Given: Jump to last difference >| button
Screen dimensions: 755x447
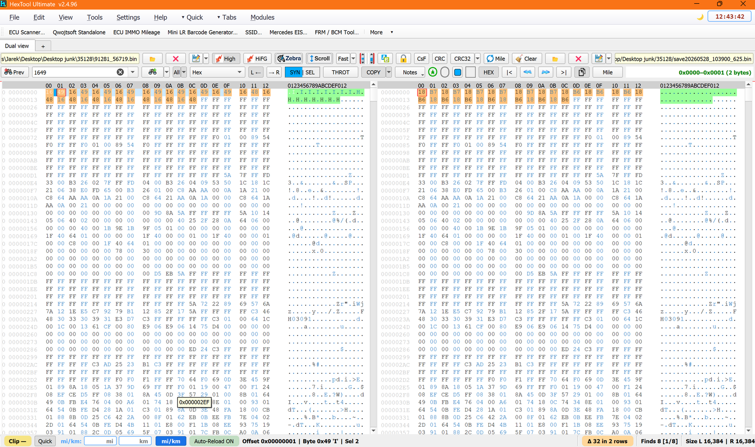Looking at the screenshot, I should [563, 72].
